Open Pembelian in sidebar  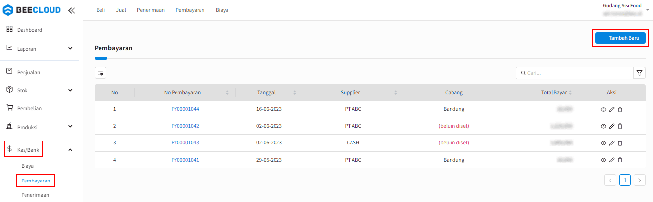point(29,109)
